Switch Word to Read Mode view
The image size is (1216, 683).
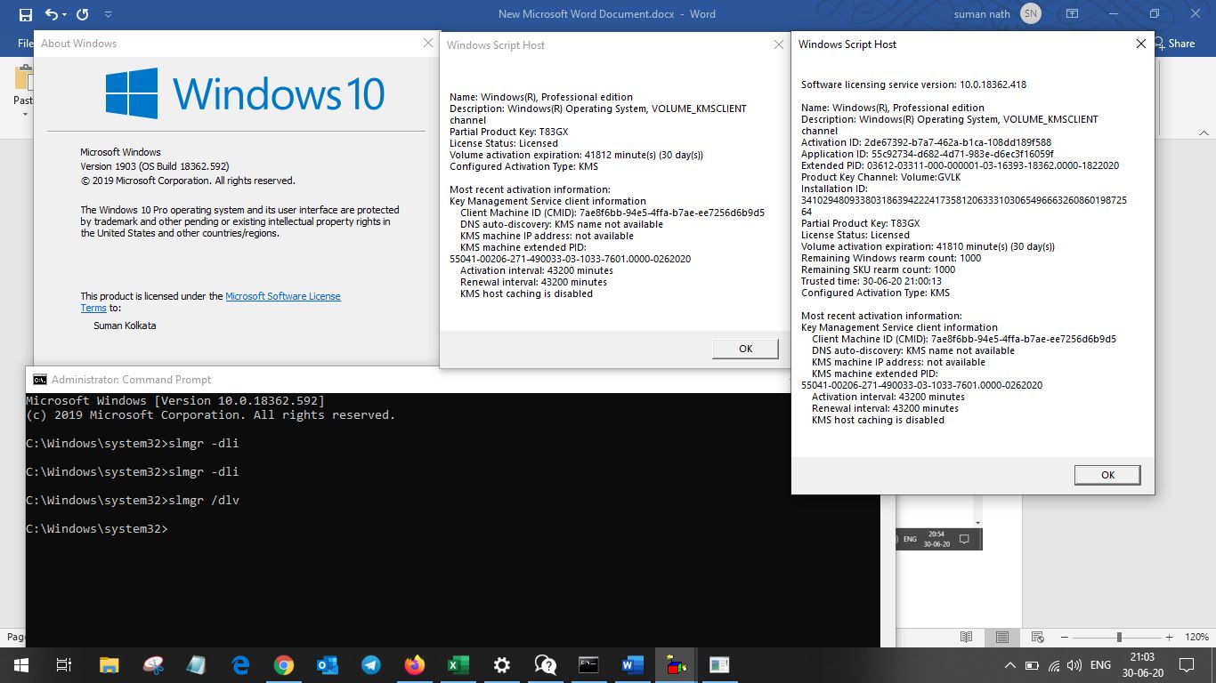coord(966,637)
